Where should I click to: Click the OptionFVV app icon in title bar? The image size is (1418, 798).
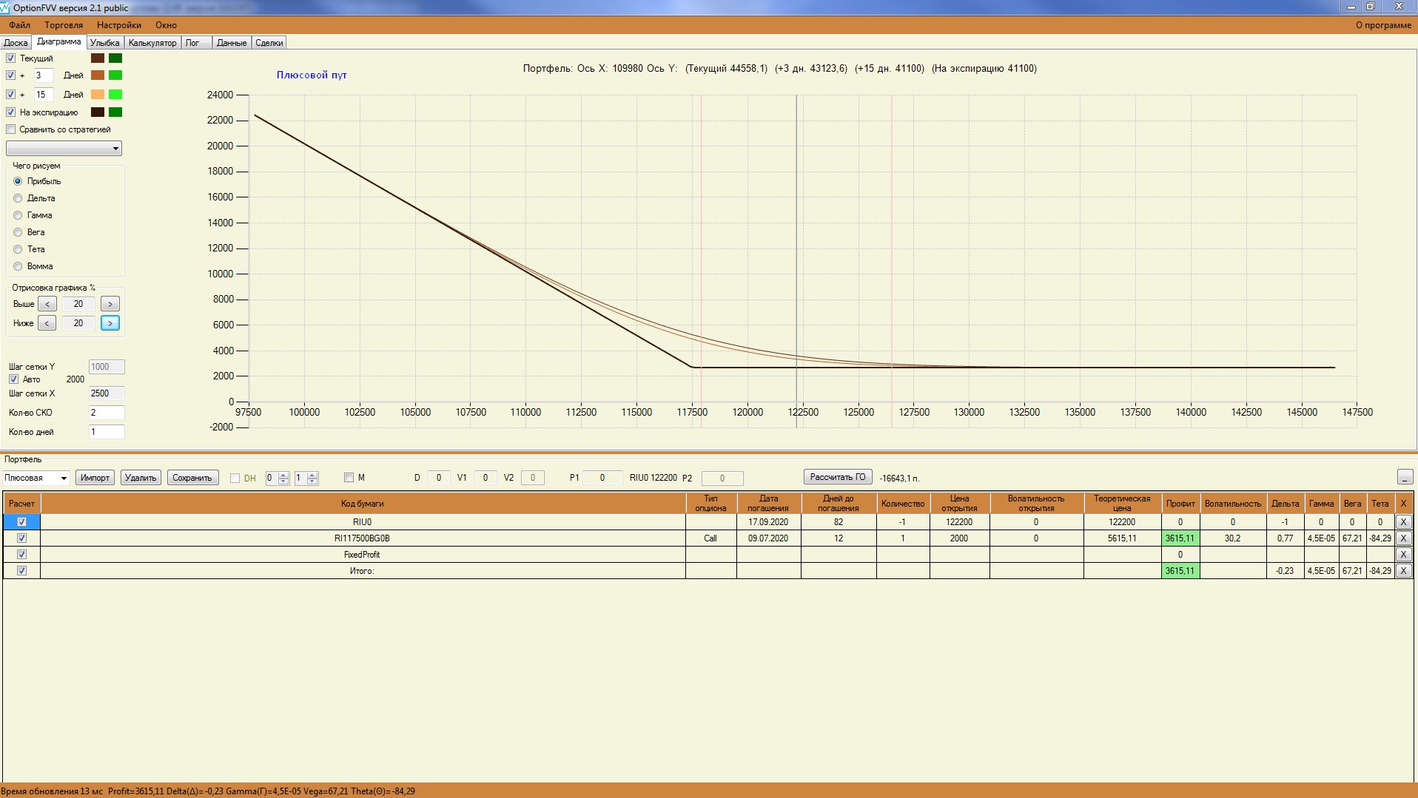click(x=6, y=7)
